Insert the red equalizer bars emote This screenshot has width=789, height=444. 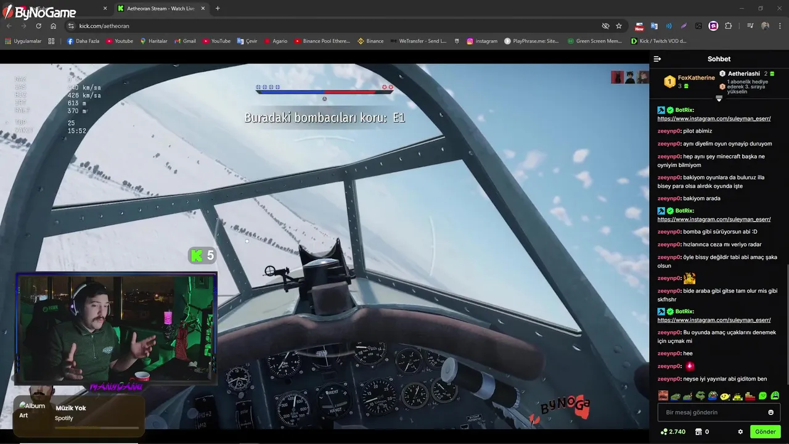pos(750,396)
